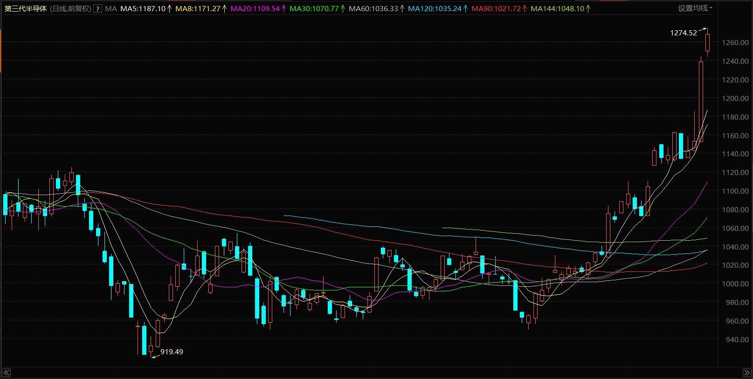Viewport: 753px width, 379px height.
Task: Click the 919.49 low price label
Action: click(x=172, y=352)
